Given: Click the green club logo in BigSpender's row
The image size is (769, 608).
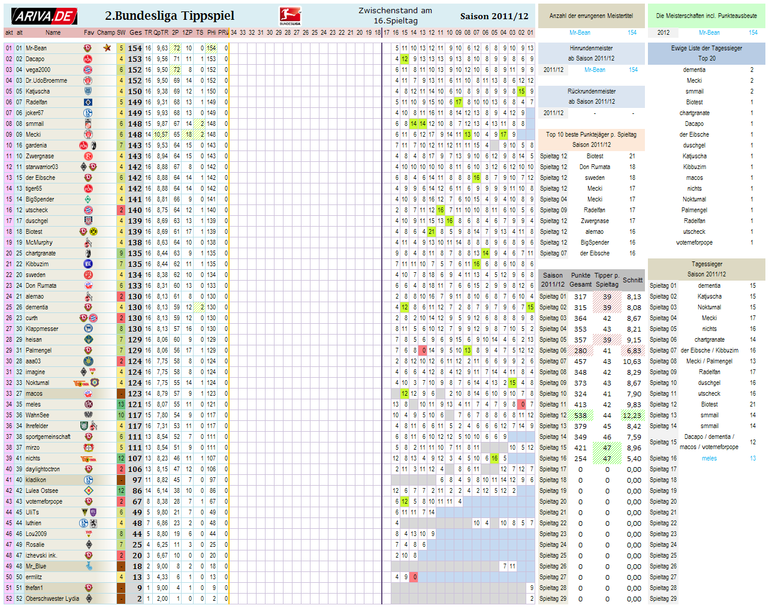Looking at the screenshot, I should (88, 199).
